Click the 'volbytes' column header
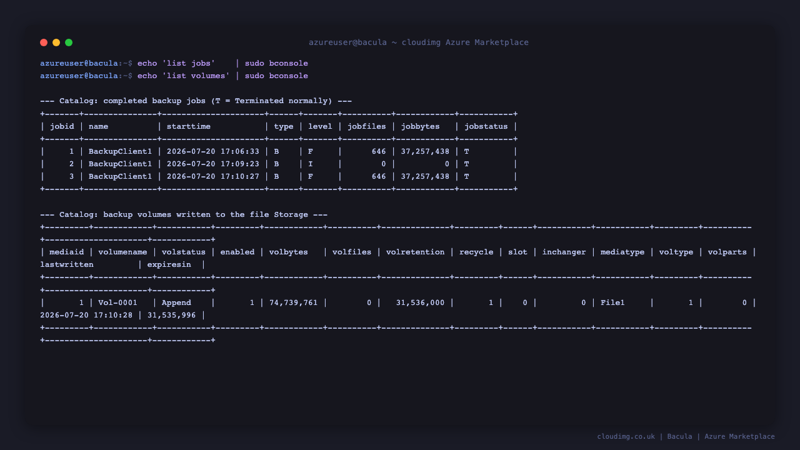Image resolution: width=800 pixels, height=450 pixels. 289,252
